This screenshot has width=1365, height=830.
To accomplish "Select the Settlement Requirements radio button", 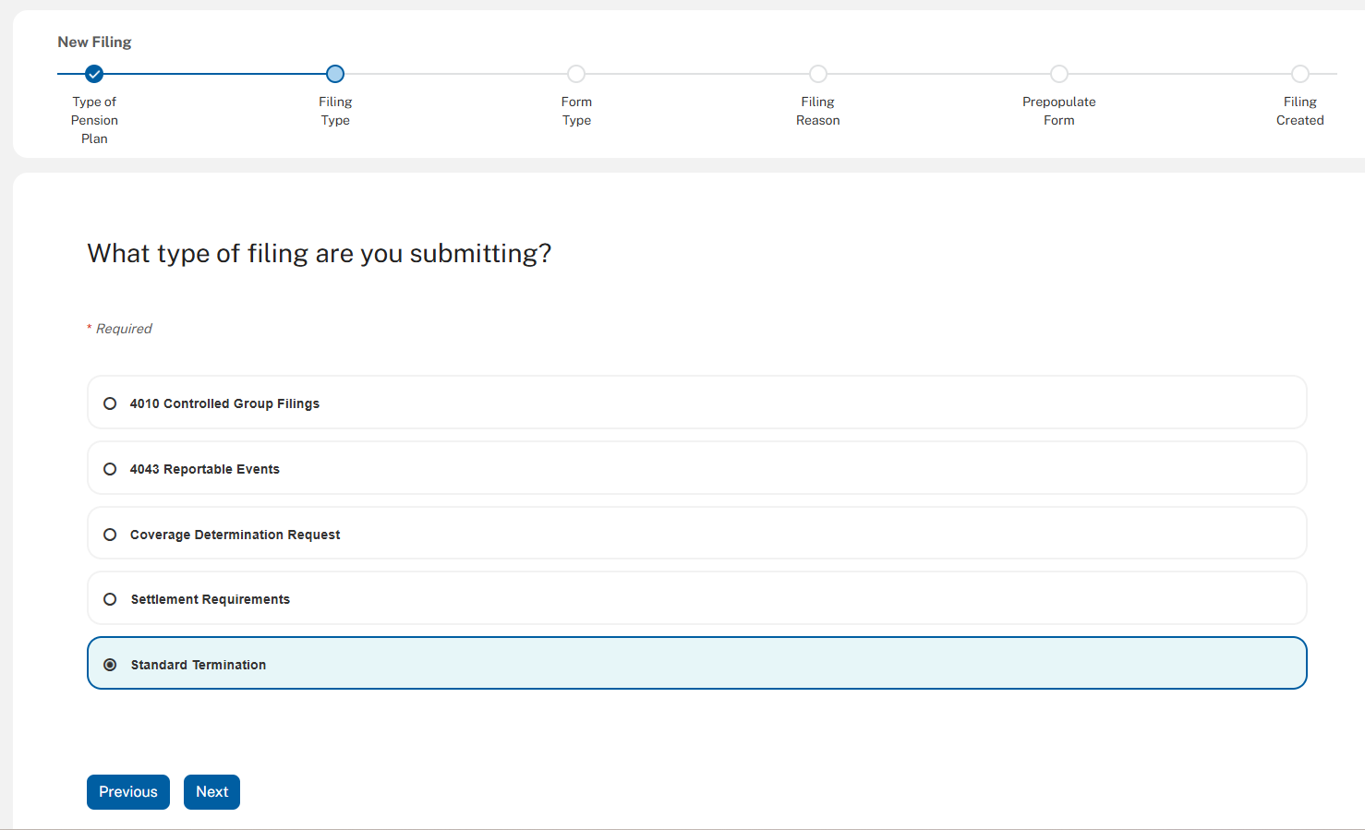I will (110, 599).
